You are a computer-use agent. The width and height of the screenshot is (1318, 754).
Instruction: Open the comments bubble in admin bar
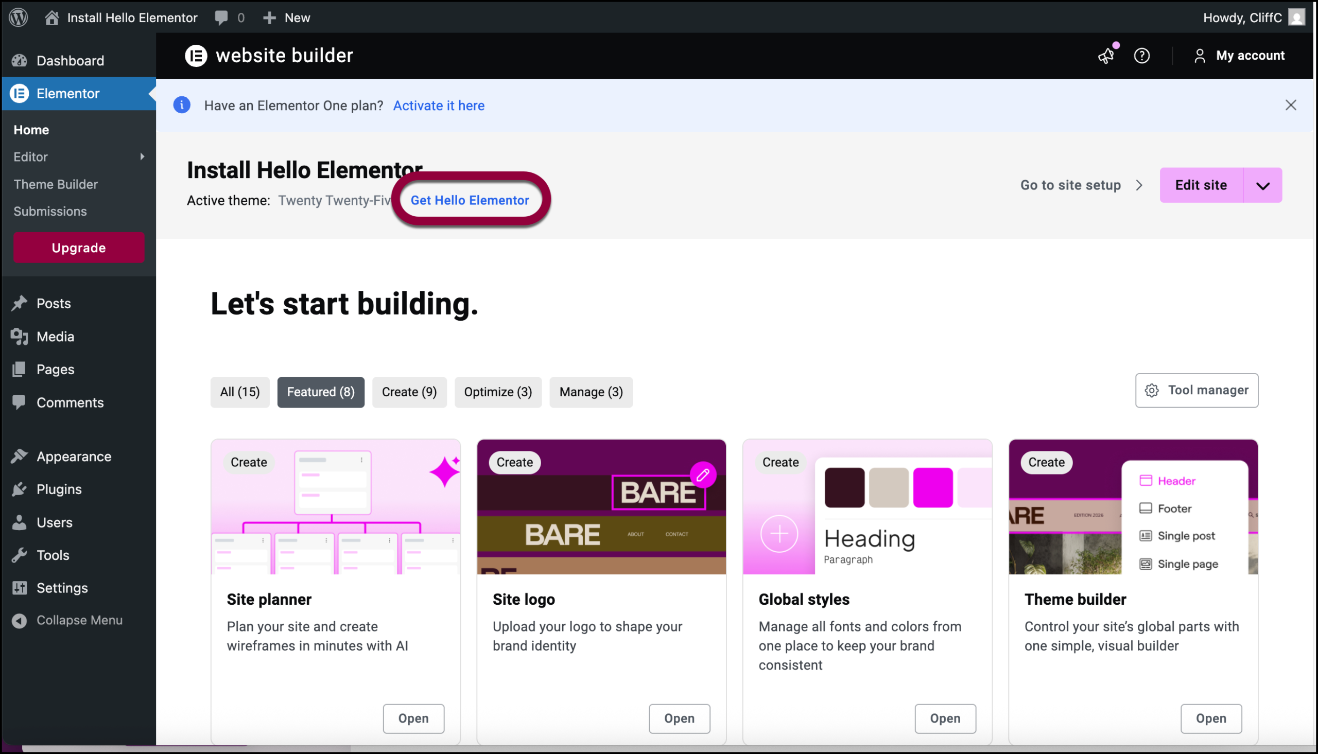point(221,17)
